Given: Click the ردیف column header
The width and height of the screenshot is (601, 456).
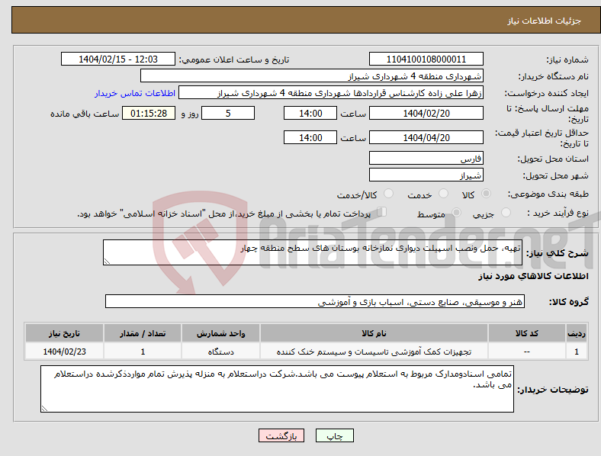Looking at the screenshot, I should point(577,333).
